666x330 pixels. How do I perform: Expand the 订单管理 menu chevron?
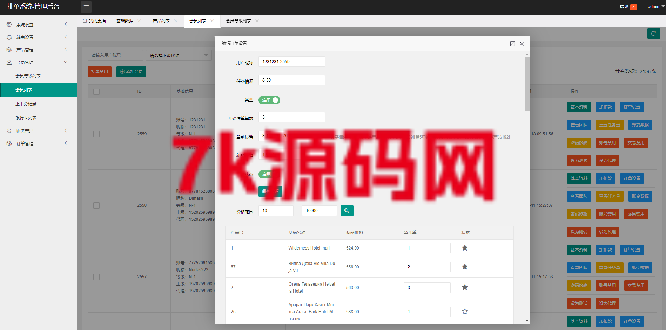[66, 143]
